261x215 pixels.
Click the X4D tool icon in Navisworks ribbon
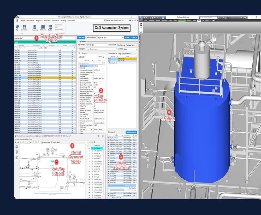(141, 26)
